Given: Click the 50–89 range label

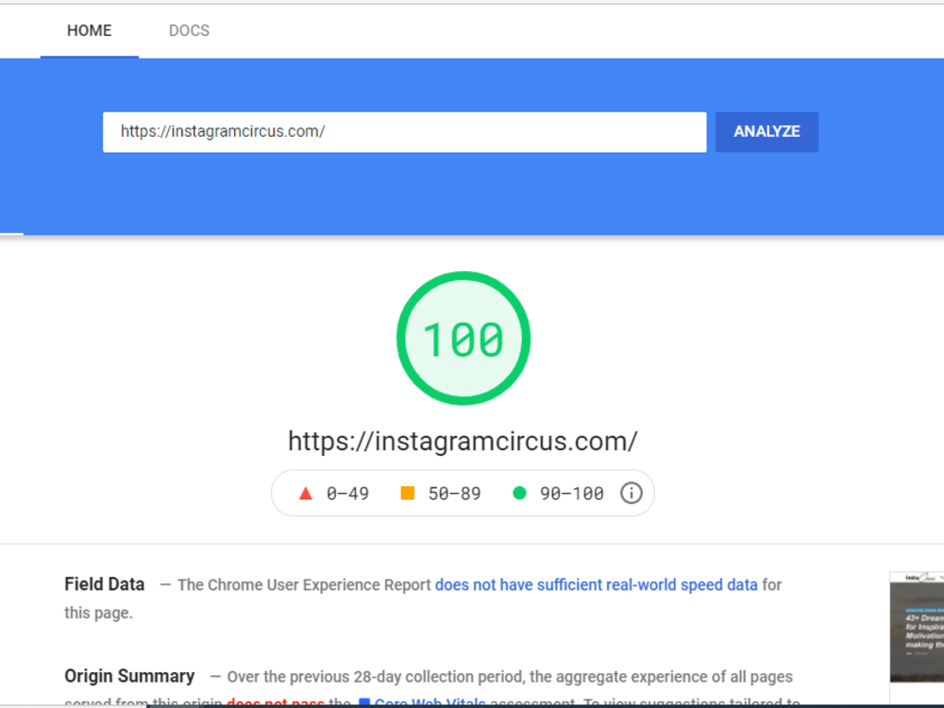Looking at the screenshot, I should [x=455, y=494].
